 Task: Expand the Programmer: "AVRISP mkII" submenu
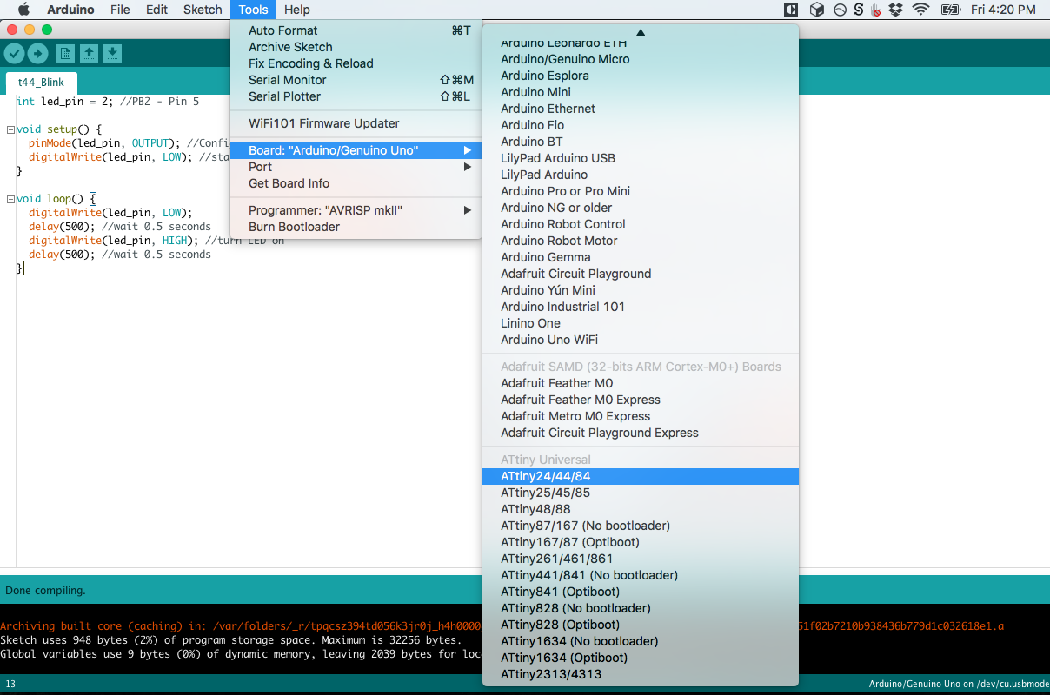point(356,210)
